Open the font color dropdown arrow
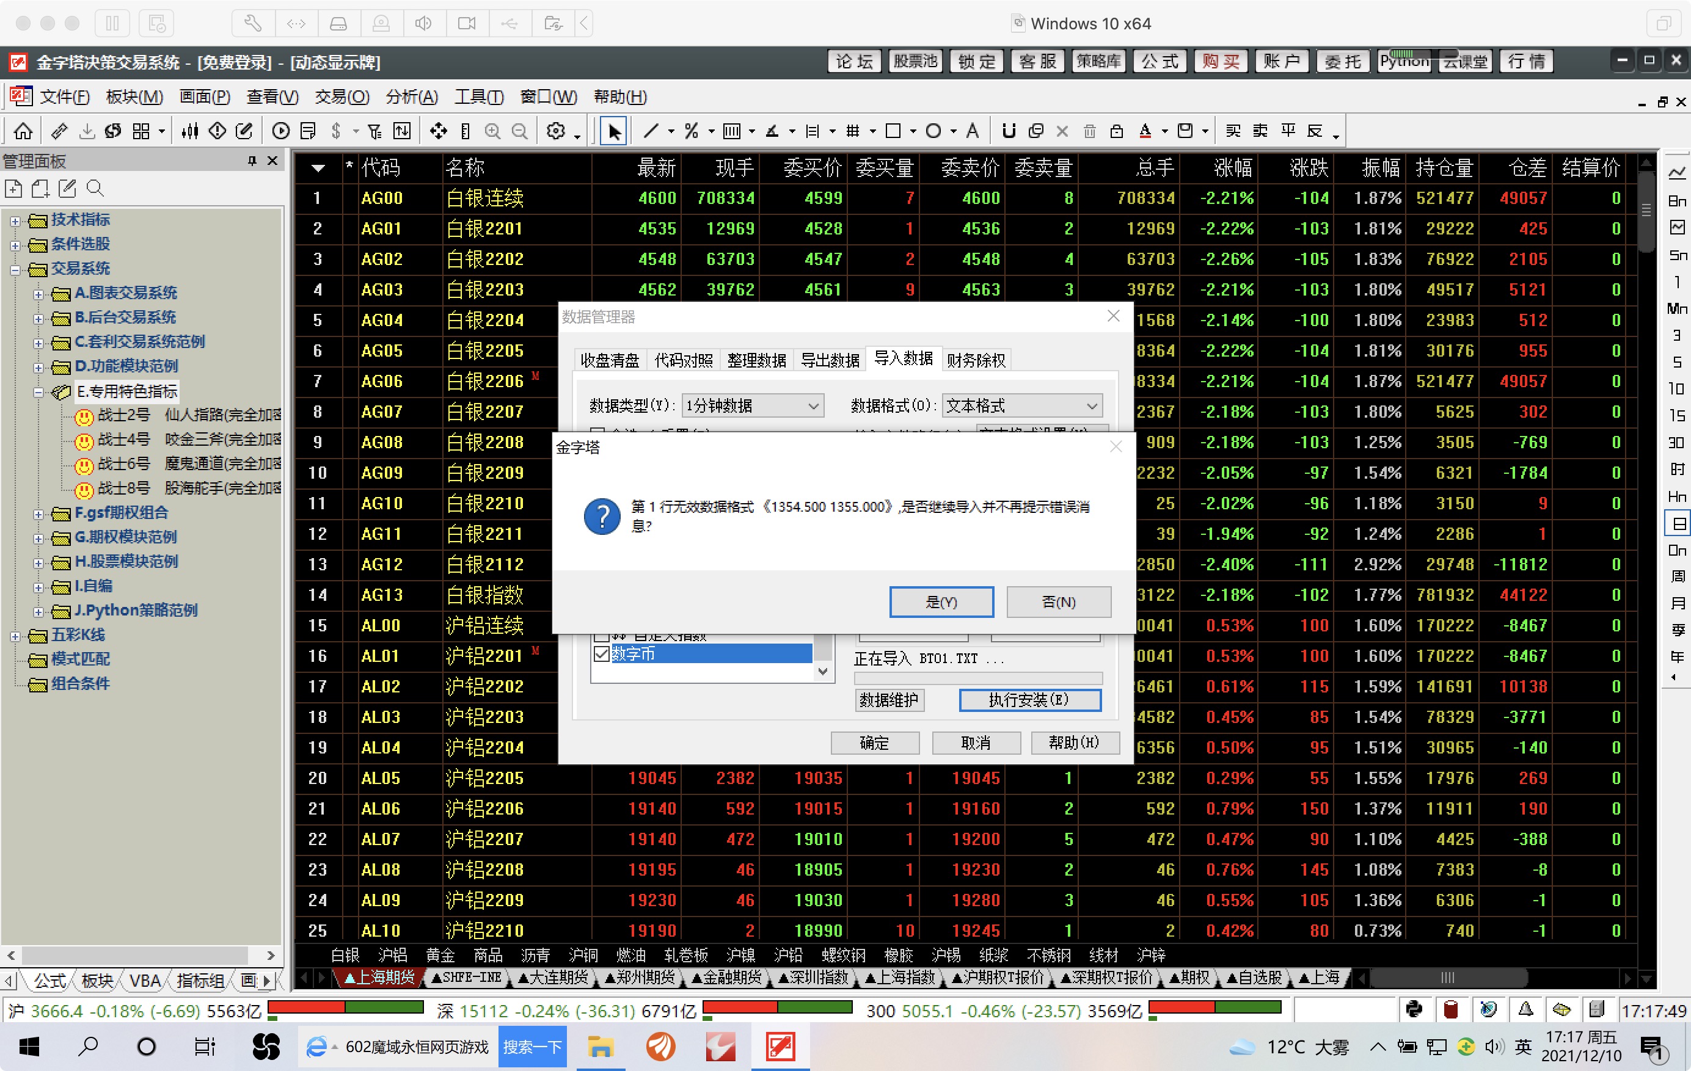 1164,132
